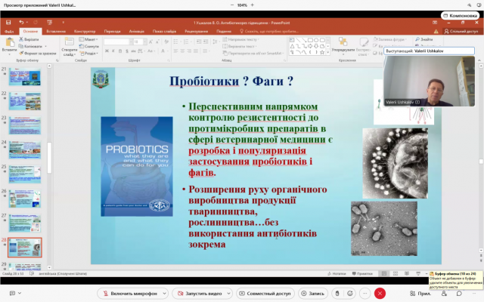
Task: Toggle underline formatting button
Action: [120, 51]
